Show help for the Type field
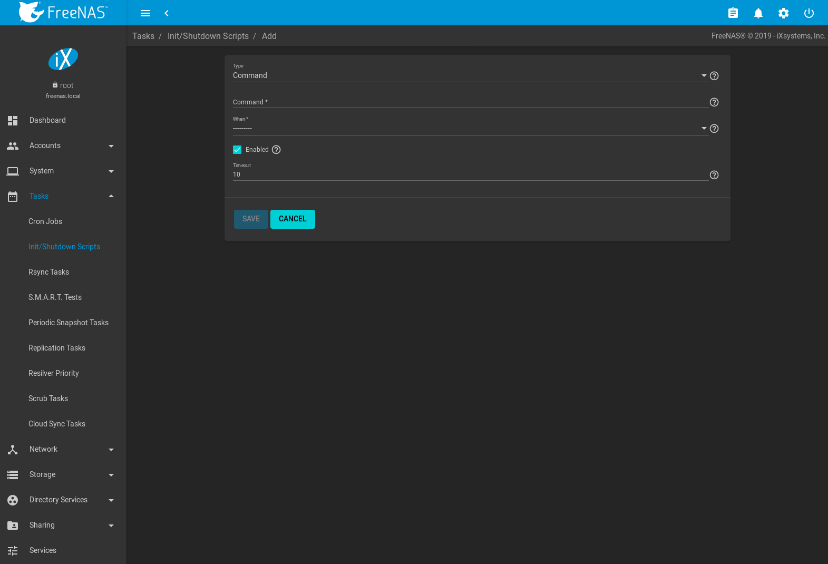This screenshot has height=564, width=828. (714, 76)
